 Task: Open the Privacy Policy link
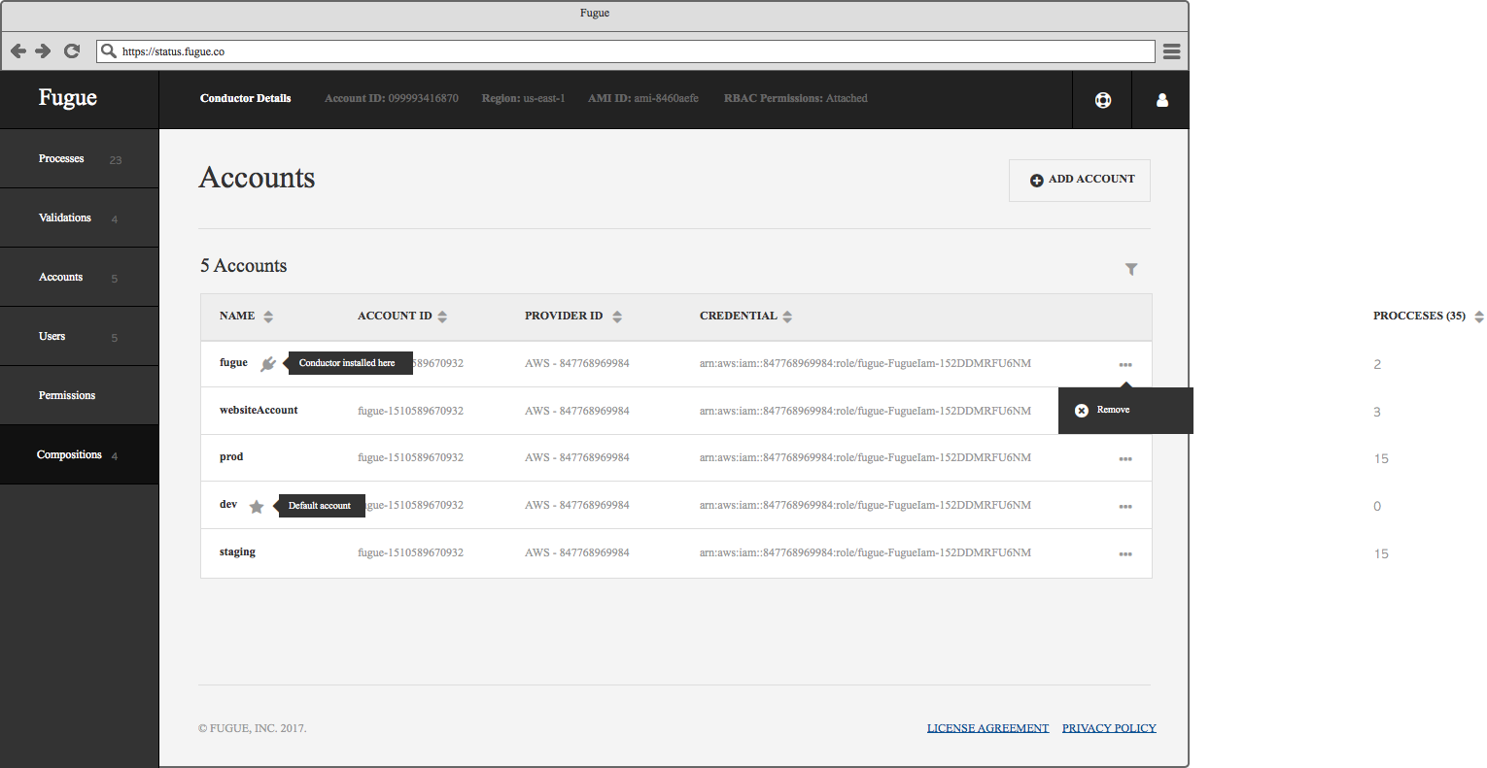(x=1109, y=728)
